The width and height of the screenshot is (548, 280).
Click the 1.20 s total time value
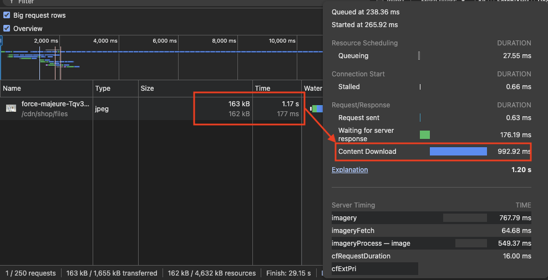point(521,170)
